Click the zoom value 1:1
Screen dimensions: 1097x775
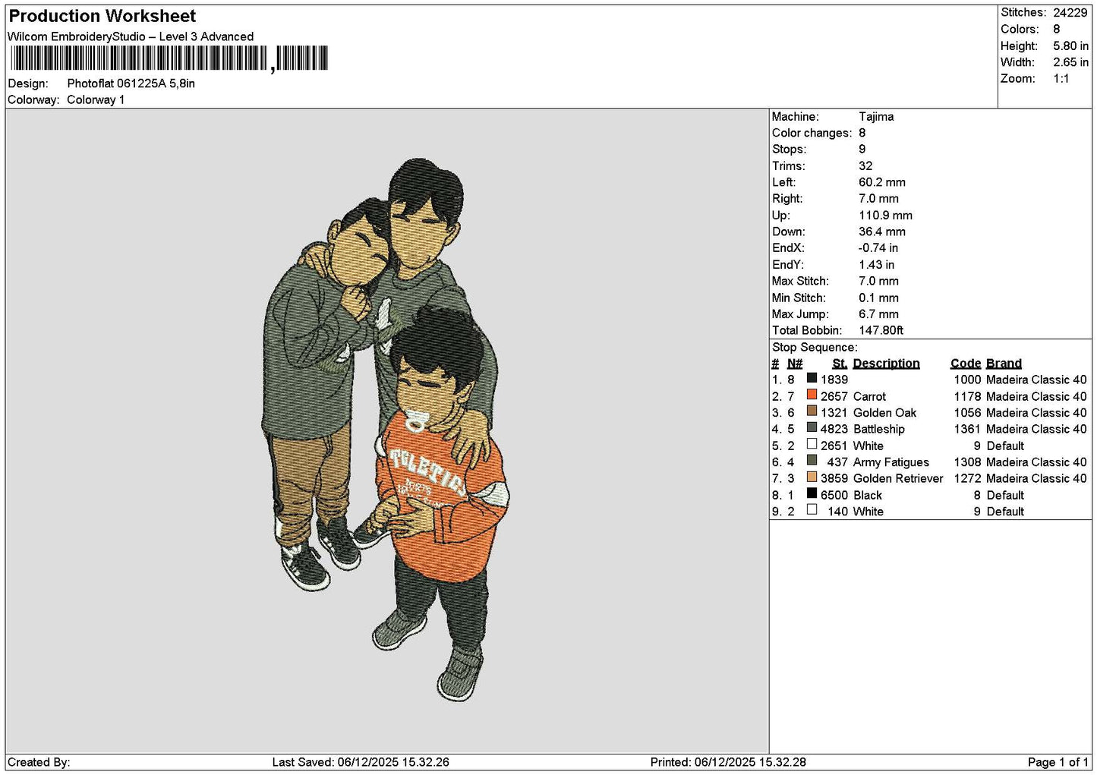pyautogui.click(x=1061, y=79)
